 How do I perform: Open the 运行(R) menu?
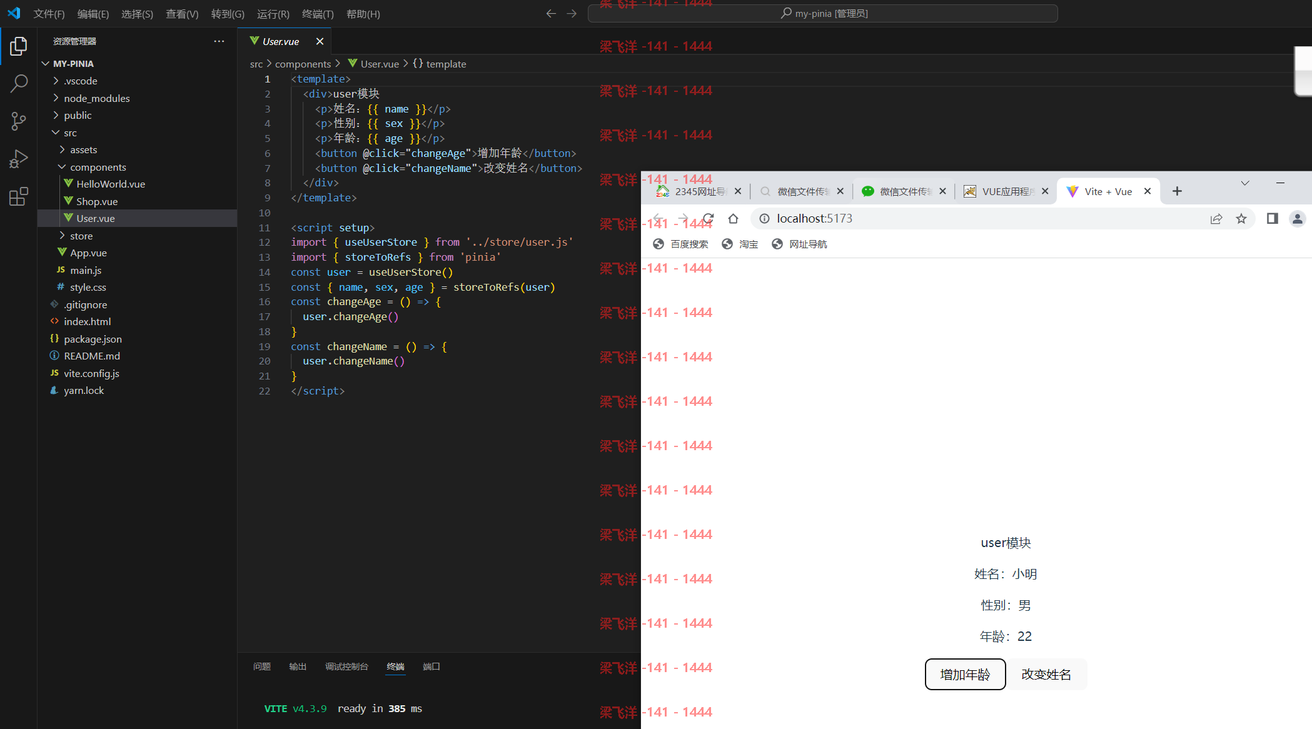coord(273,14)
